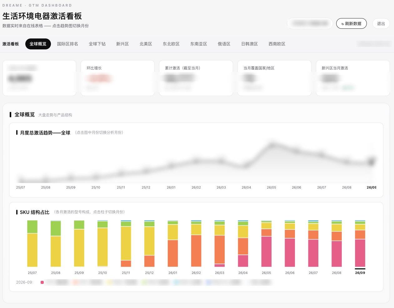The height and width of the screenshot is (308, 394).
Task: Click the 环比增长 metric card
Action: point(117,78)
